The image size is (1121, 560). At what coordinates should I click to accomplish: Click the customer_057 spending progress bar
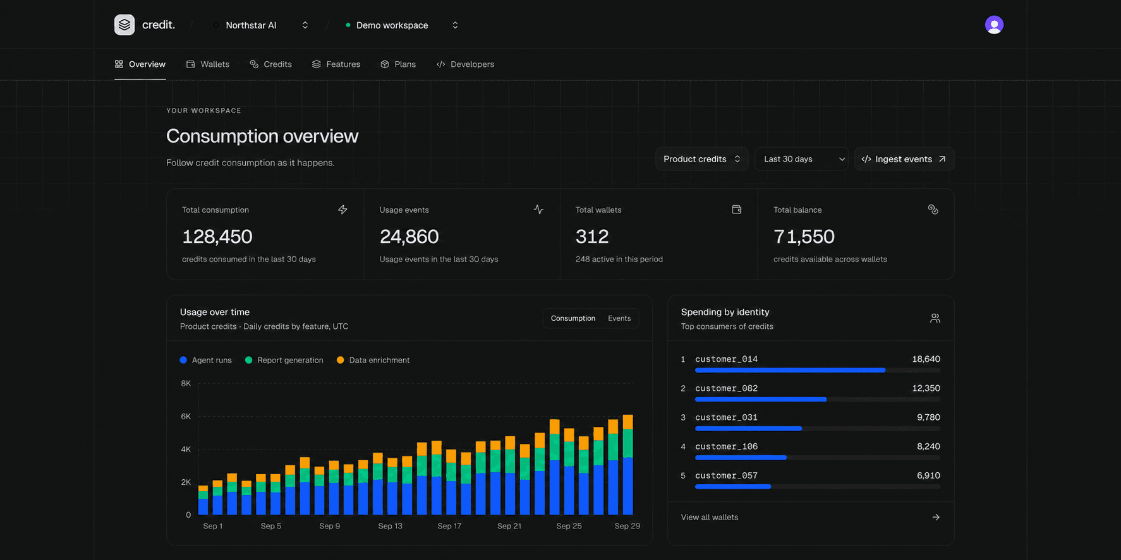pyautogui.click(x=818, y=487)
